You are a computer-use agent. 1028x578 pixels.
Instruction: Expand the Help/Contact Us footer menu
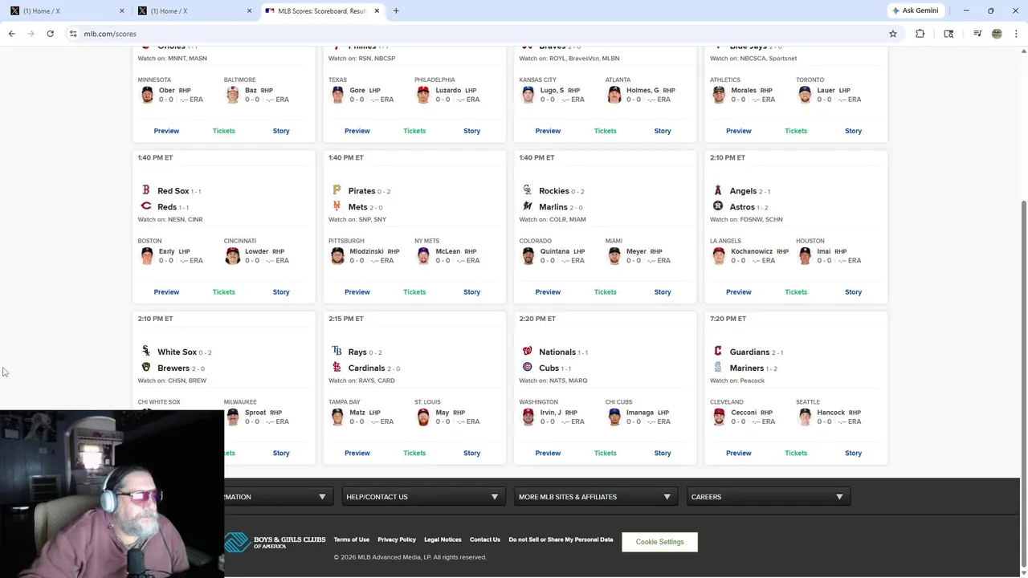pyautogui.click(x=422, y=497)
